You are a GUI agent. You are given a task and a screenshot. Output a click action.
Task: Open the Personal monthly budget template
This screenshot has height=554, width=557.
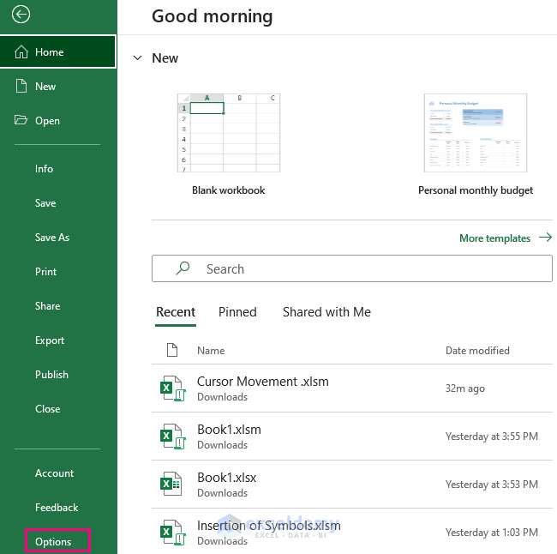pyautogui.click(x=475, y=133)
